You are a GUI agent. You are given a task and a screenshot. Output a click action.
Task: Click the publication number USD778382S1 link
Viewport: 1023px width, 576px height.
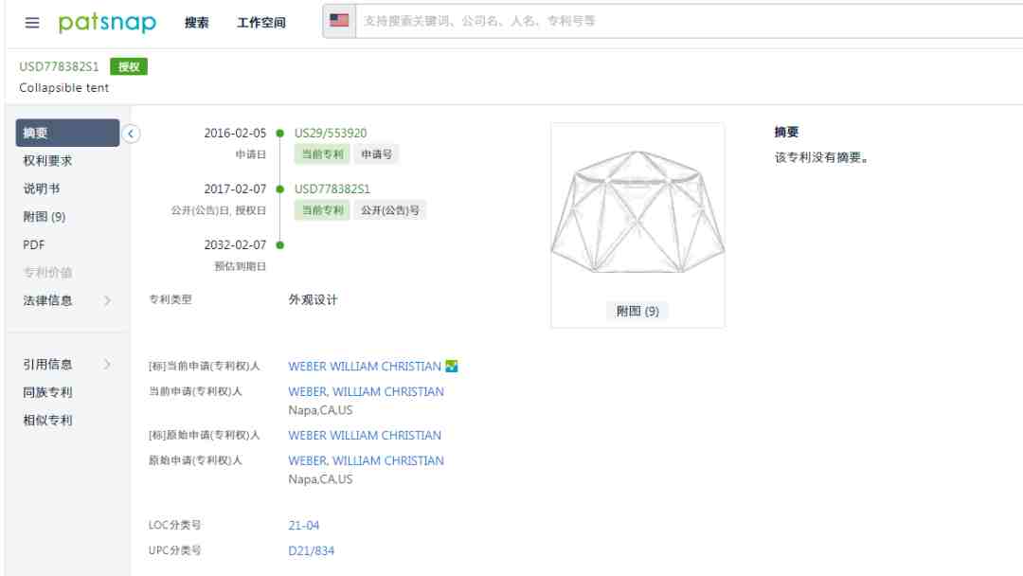332,189
